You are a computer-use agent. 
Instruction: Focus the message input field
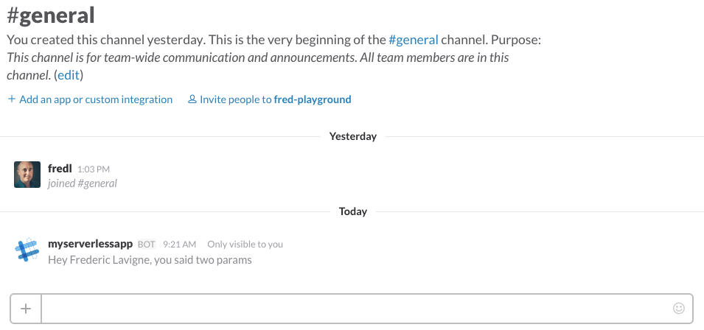tap(354, 308)
